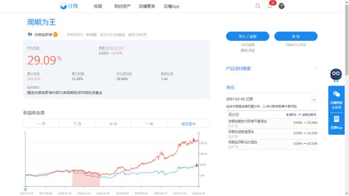This screenshot has width=349, height=196.
Task: Open 交银经济新动力混合 fund
Action: (x=242, y=142)
